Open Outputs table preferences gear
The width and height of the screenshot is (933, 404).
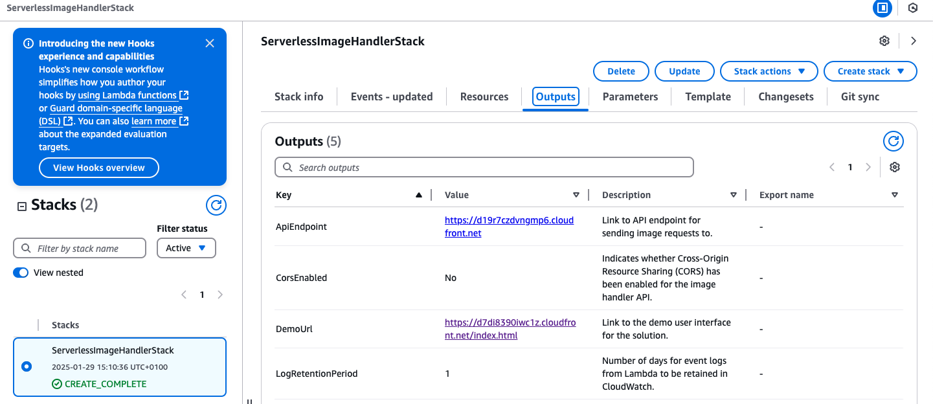click(x=895, y=167)
